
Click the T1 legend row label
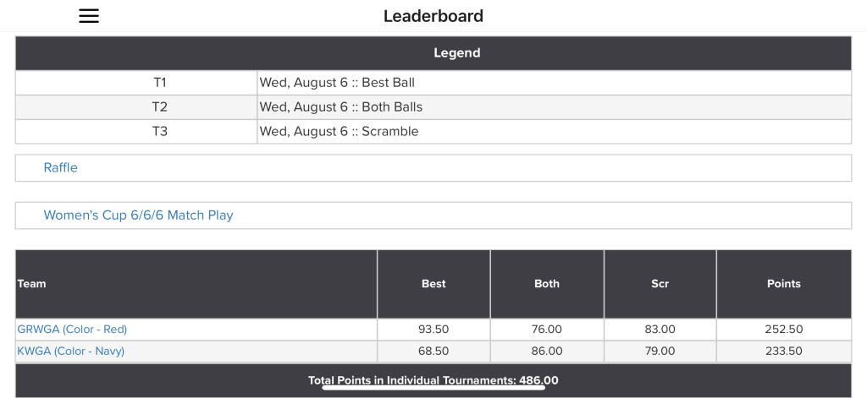point(160,83)
